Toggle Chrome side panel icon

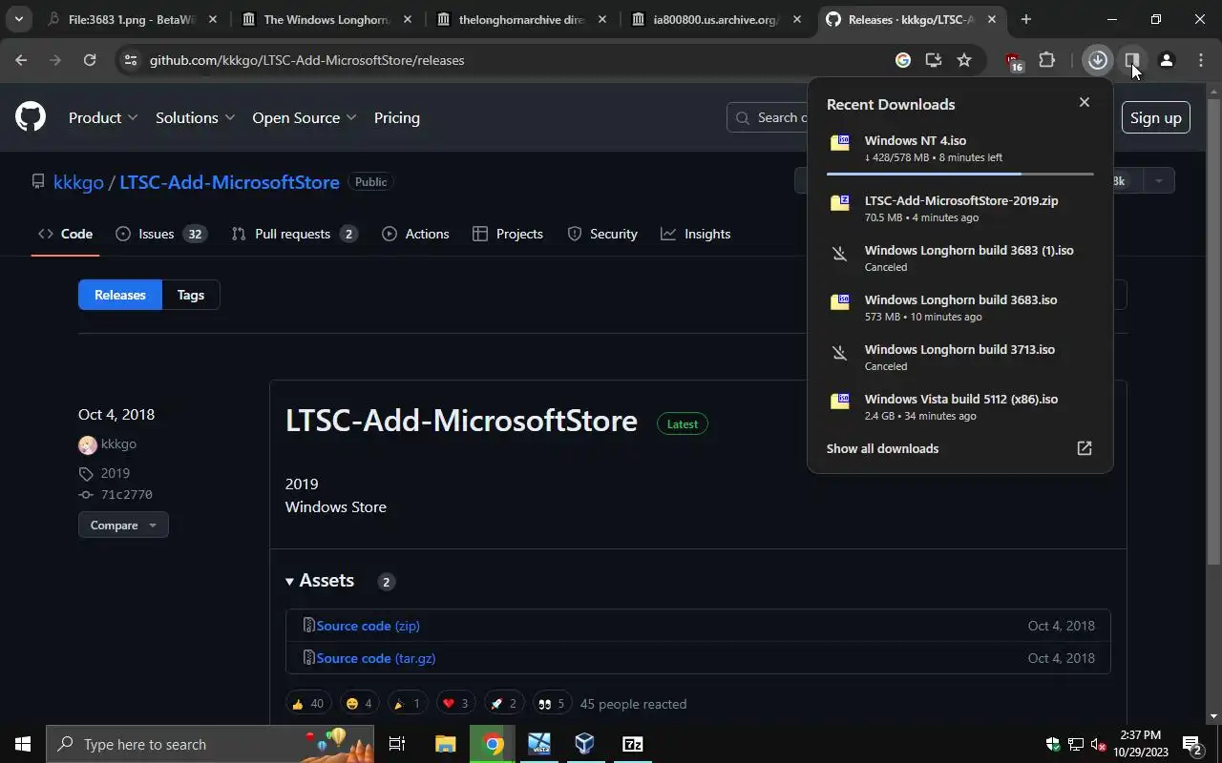click(x=1132, y=60)
